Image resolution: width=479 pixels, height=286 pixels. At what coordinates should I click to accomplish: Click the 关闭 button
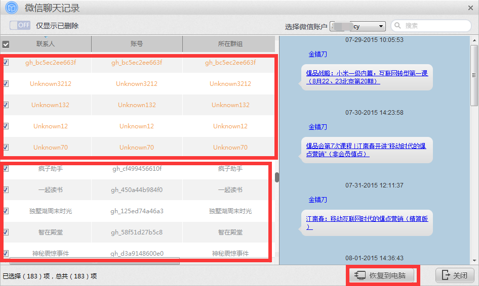tap(455, 275)
